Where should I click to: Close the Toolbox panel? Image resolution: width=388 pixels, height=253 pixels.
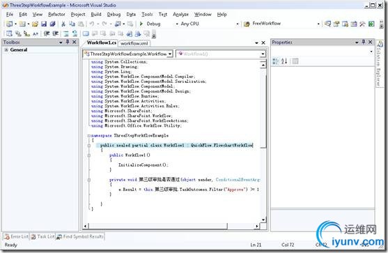[74, 42]
